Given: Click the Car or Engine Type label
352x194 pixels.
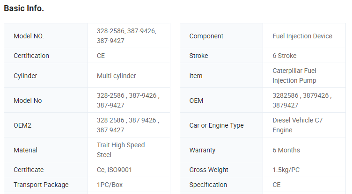Looking at the screenshot, I should tap(216, 125).
